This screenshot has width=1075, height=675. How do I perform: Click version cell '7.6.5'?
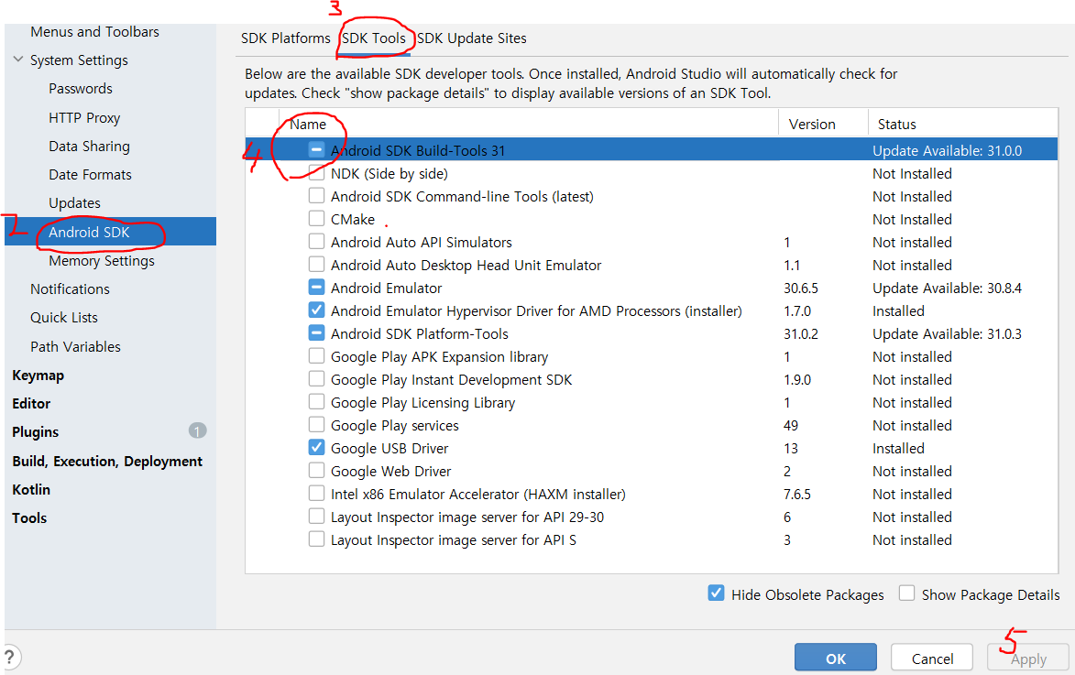(x=797, y=494)
